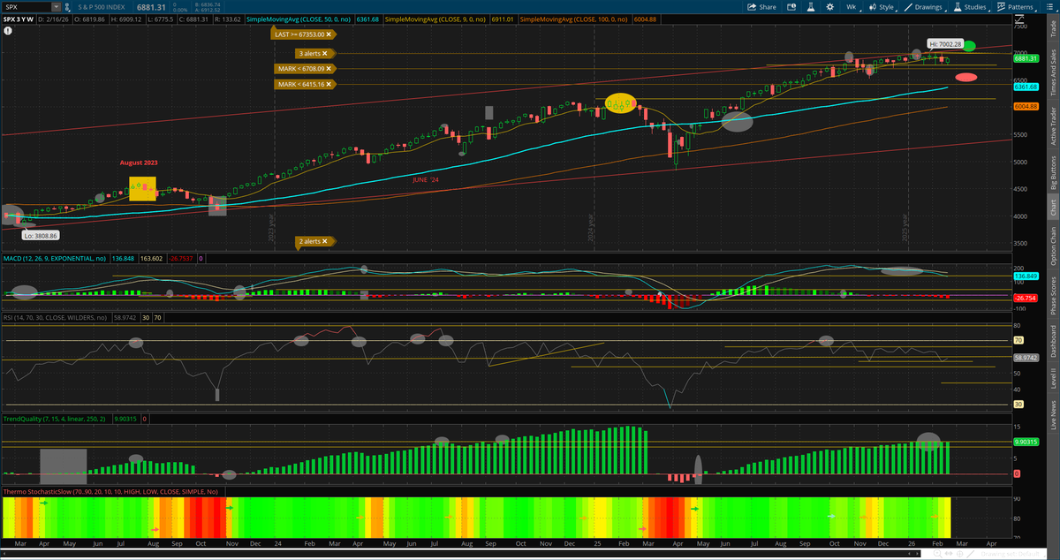
Task: Close the LAST >= 67353.00 alert
Action: tap(329, 34)
